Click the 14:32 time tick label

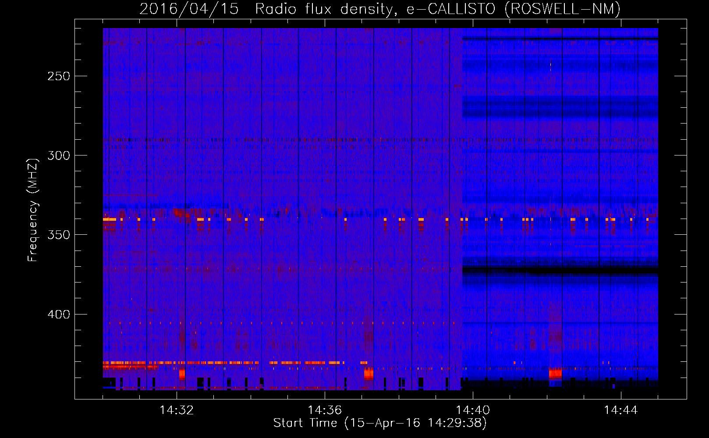coord(177,410)
